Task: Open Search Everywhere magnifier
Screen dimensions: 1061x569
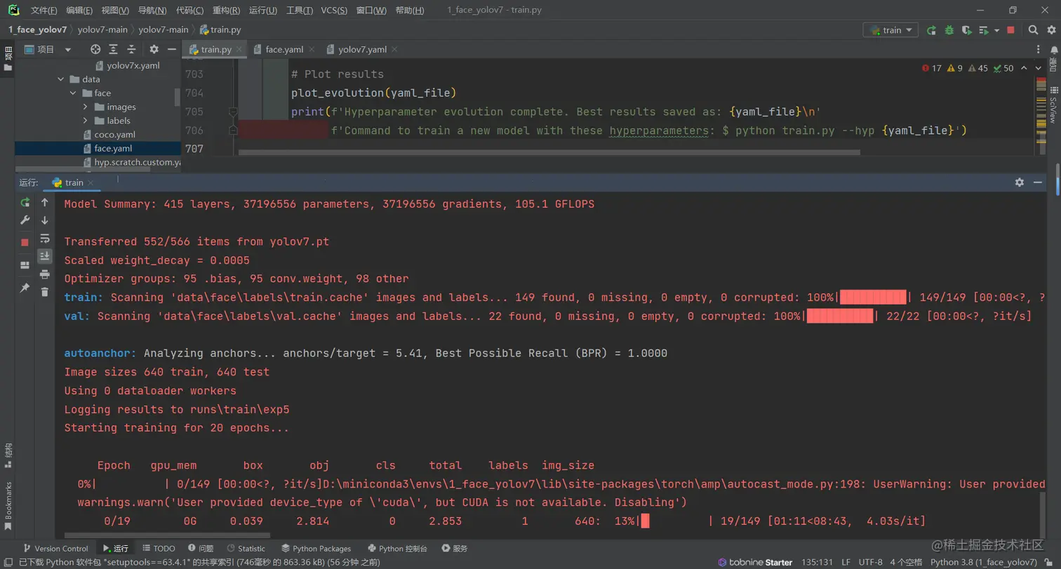Action: pos(1033,30)
